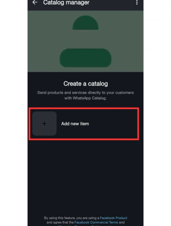Open the three-dot overflow menu
171x226 pixels.
[x=137, y=2]
